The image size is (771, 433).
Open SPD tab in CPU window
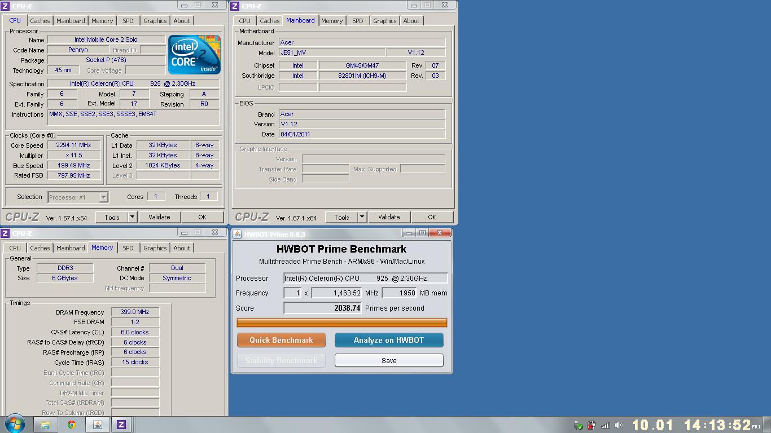(128, 21)
